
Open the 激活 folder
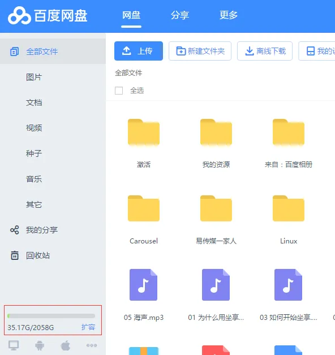(144, 132)
